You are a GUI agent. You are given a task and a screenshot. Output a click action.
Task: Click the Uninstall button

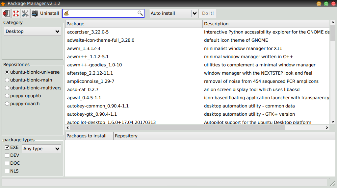point(45,13)
